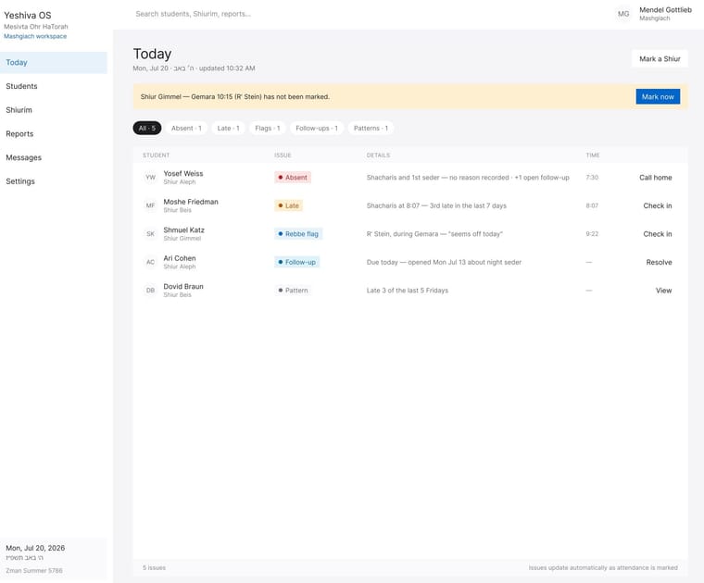This screenshot has height=583, width=704.
Task: Click the blue Mark now button
Action: [x=658, y=96]
